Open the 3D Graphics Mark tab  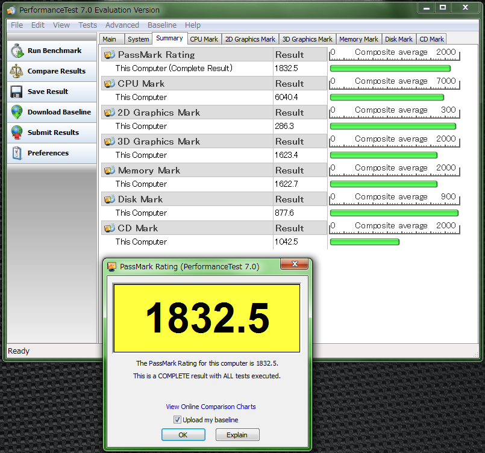307,39
